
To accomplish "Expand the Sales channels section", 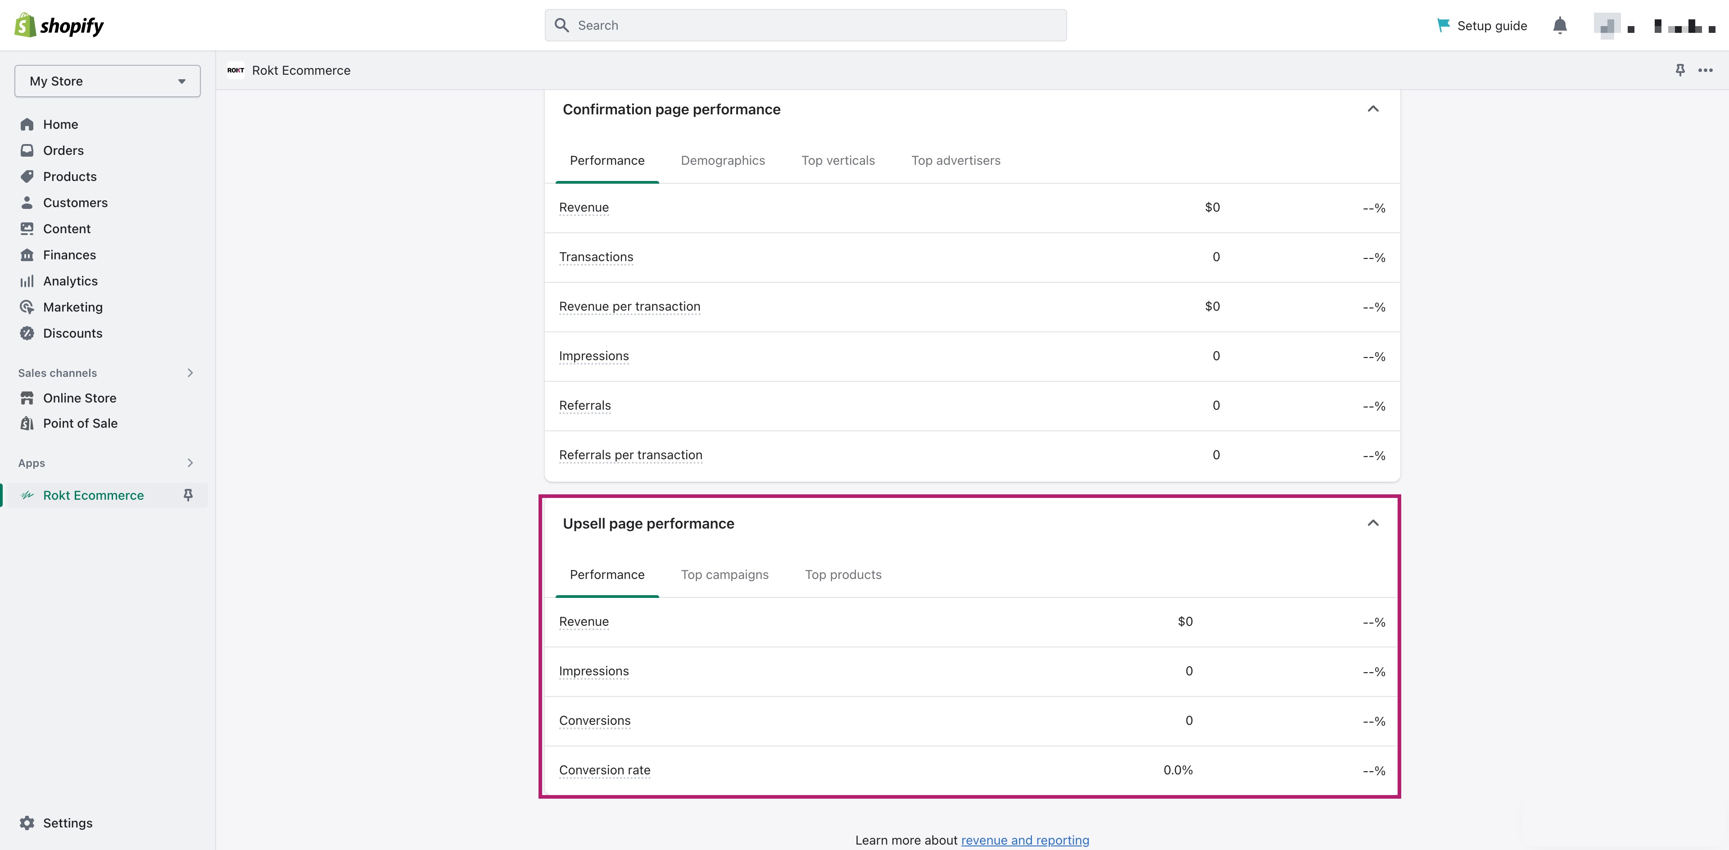I will (190, 371).
